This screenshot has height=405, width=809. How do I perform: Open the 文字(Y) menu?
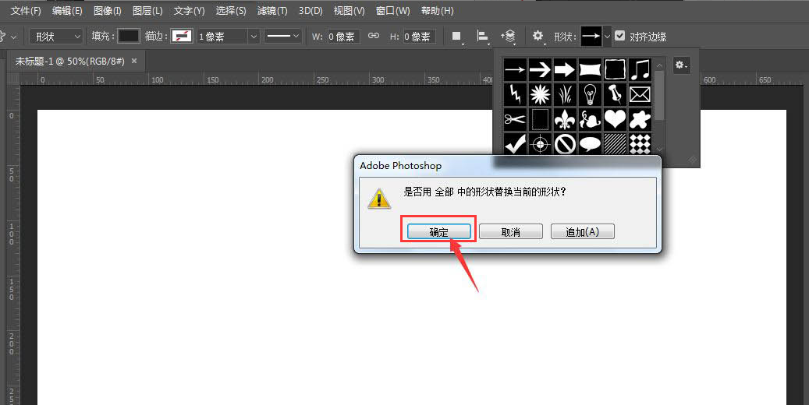189,10
